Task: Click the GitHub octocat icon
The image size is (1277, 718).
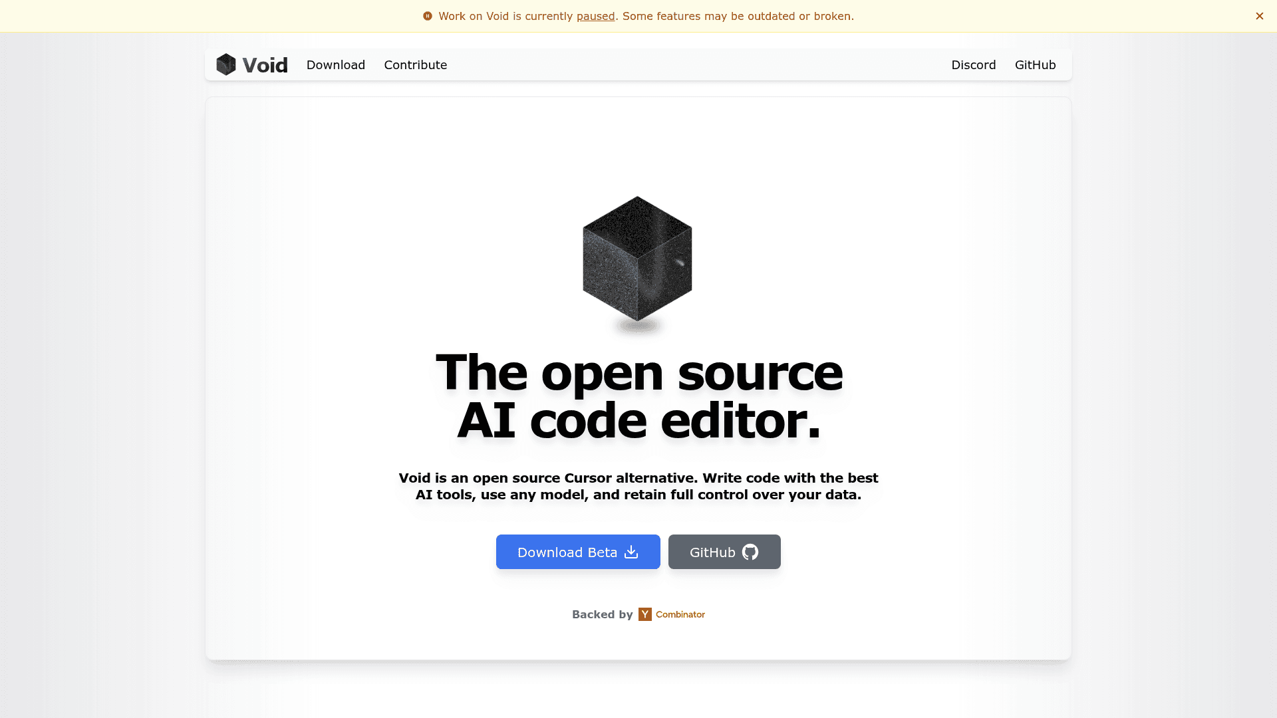Action: pyautogui.click(x=750, y=552)
